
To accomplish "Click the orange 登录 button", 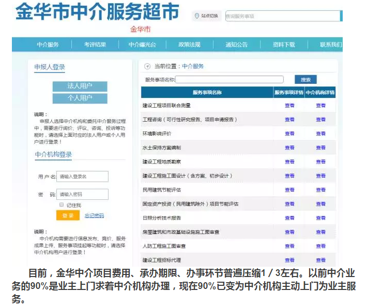I will [x=68, y=215].
